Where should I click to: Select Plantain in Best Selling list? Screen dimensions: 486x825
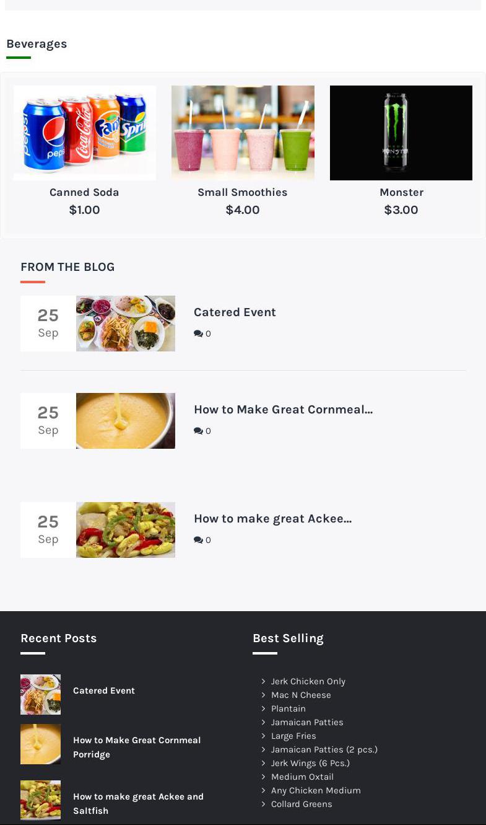click(x=288, y=708)
